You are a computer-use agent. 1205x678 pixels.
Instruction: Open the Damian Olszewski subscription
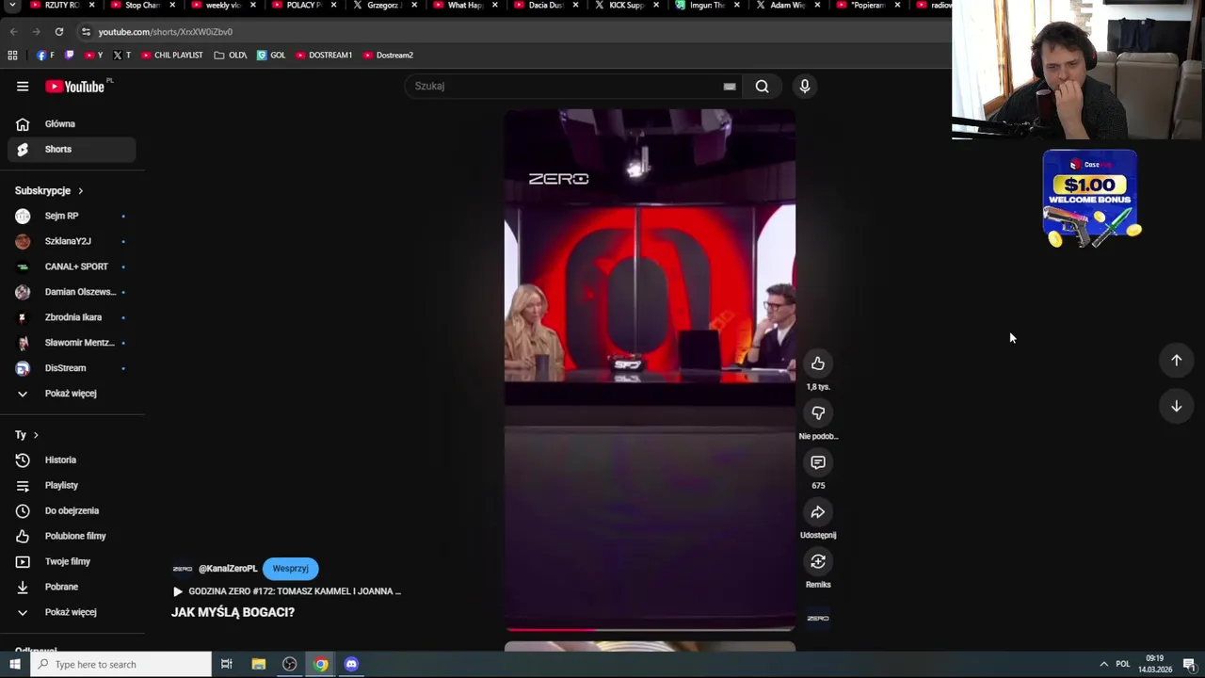[x=72, y=292]
